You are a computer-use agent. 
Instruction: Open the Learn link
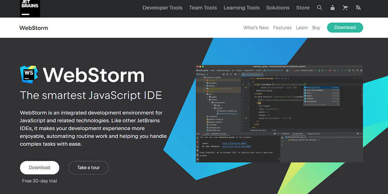(302, 28)
